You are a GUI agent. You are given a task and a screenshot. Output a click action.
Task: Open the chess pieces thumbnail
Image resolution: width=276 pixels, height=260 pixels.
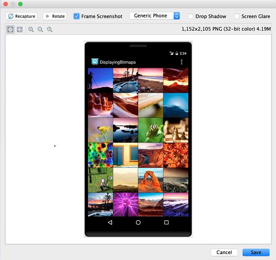pyautogui.click(x=176, y=130)
